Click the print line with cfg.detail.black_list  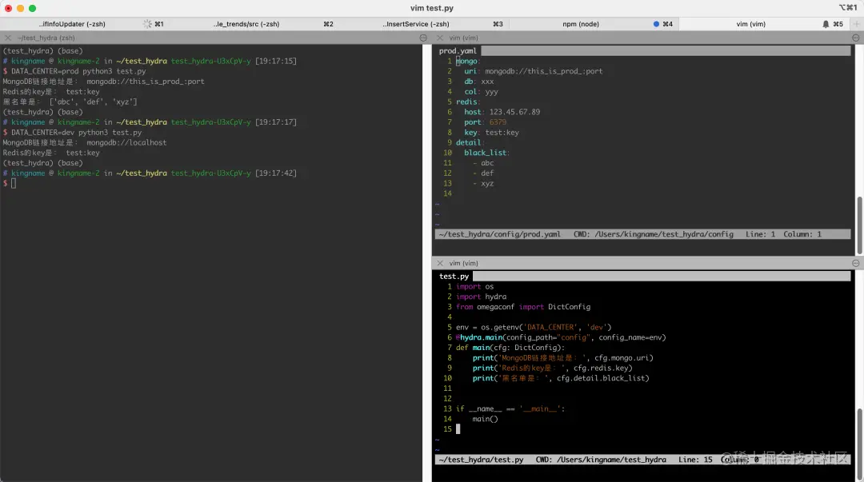[x=560, y=378]
